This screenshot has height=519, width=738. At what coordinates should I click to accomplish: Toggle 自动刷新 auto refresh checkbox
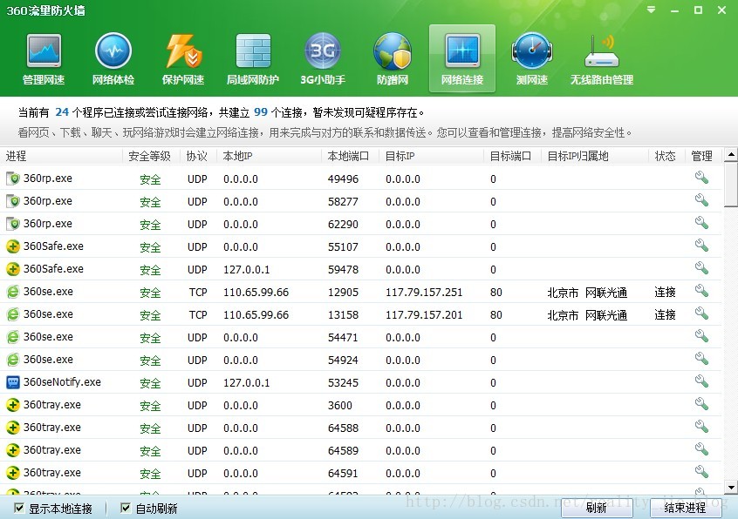pos(126,508)
